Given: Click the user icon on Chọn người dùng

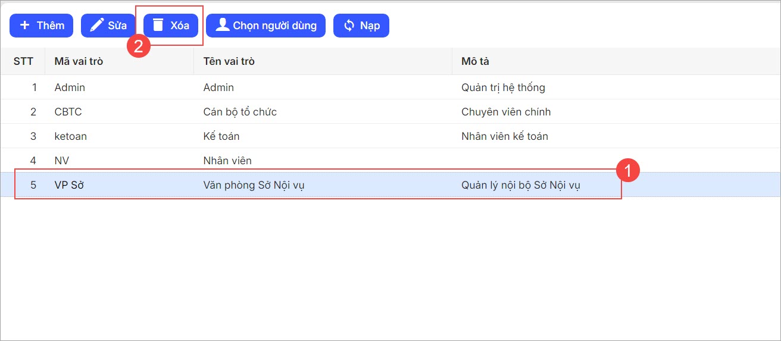Looking at the screenshot, I should (223, 25).
